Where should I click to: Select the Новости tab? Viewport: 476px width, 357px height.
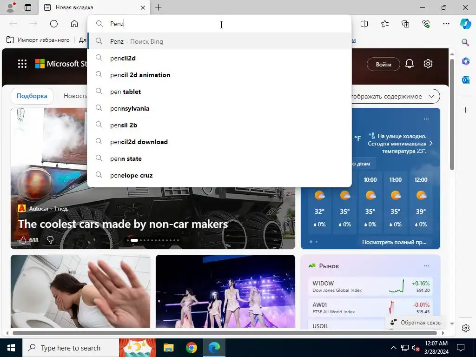[x=75, y=96]
